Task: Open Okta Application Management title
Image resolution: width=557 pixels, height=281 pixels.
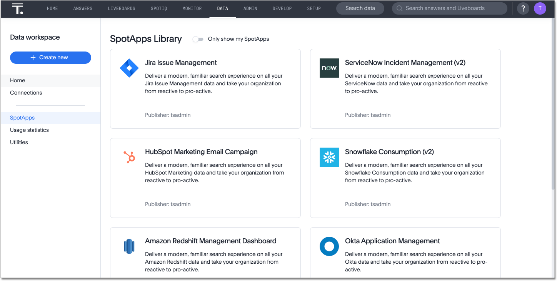Action: coord(392,241)
